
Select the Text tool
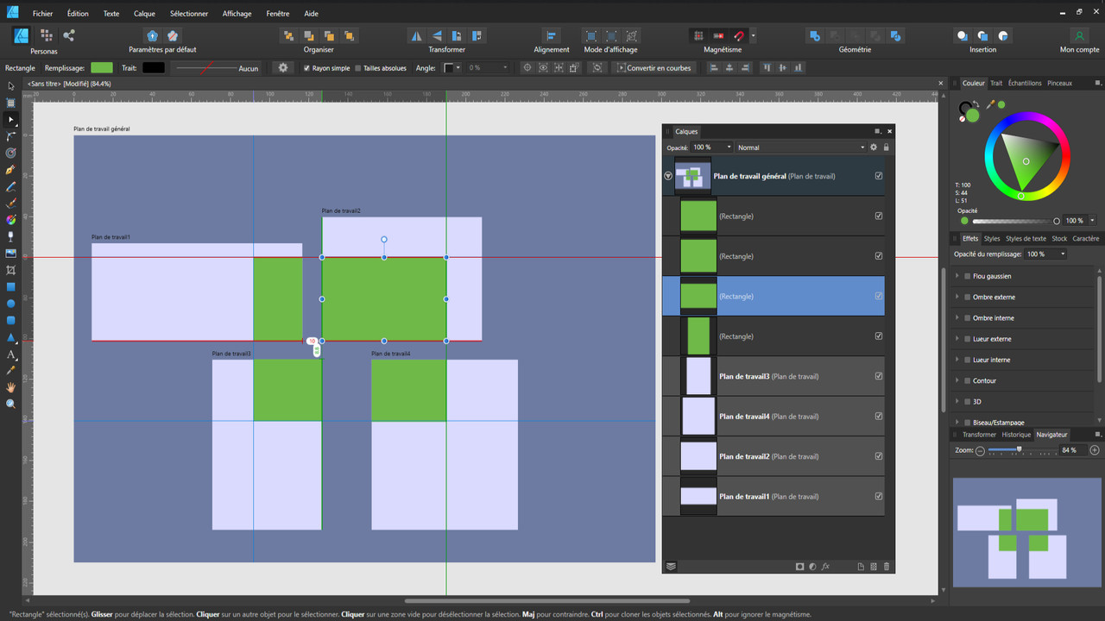pyautogui.click(x=11, y=354)
